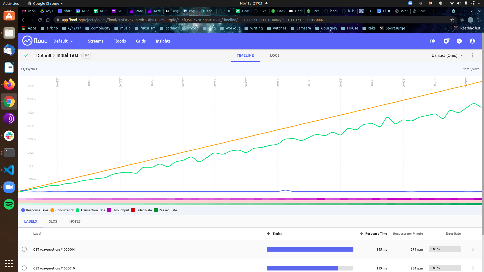Screen dimensions: 484x272
Task: Toggle the Failed Rate red legend swatch
Action: point(133,210)
